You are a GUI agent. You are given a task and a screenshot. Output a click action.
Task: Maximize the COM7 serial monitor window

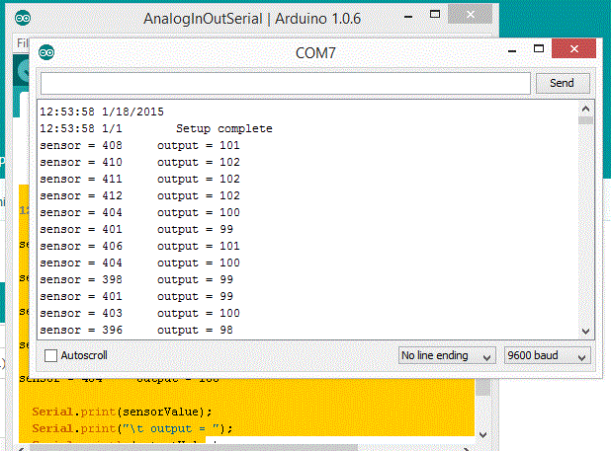(539, 48)
